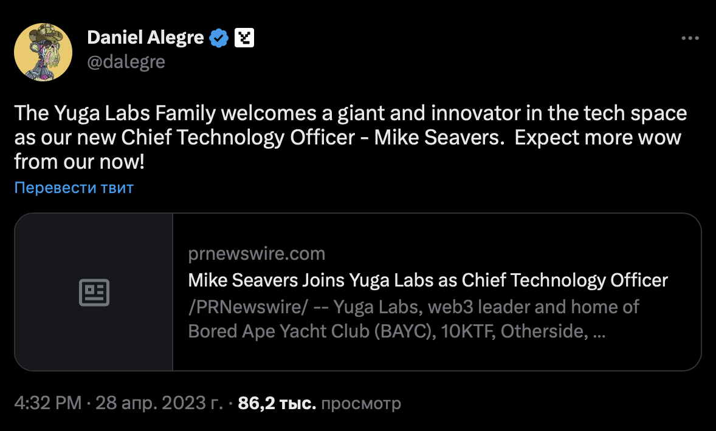The height and width of the screenshot is (431, 716).
Task: Click the Yuga Labs affiliation badge
Action: (244, 38)
